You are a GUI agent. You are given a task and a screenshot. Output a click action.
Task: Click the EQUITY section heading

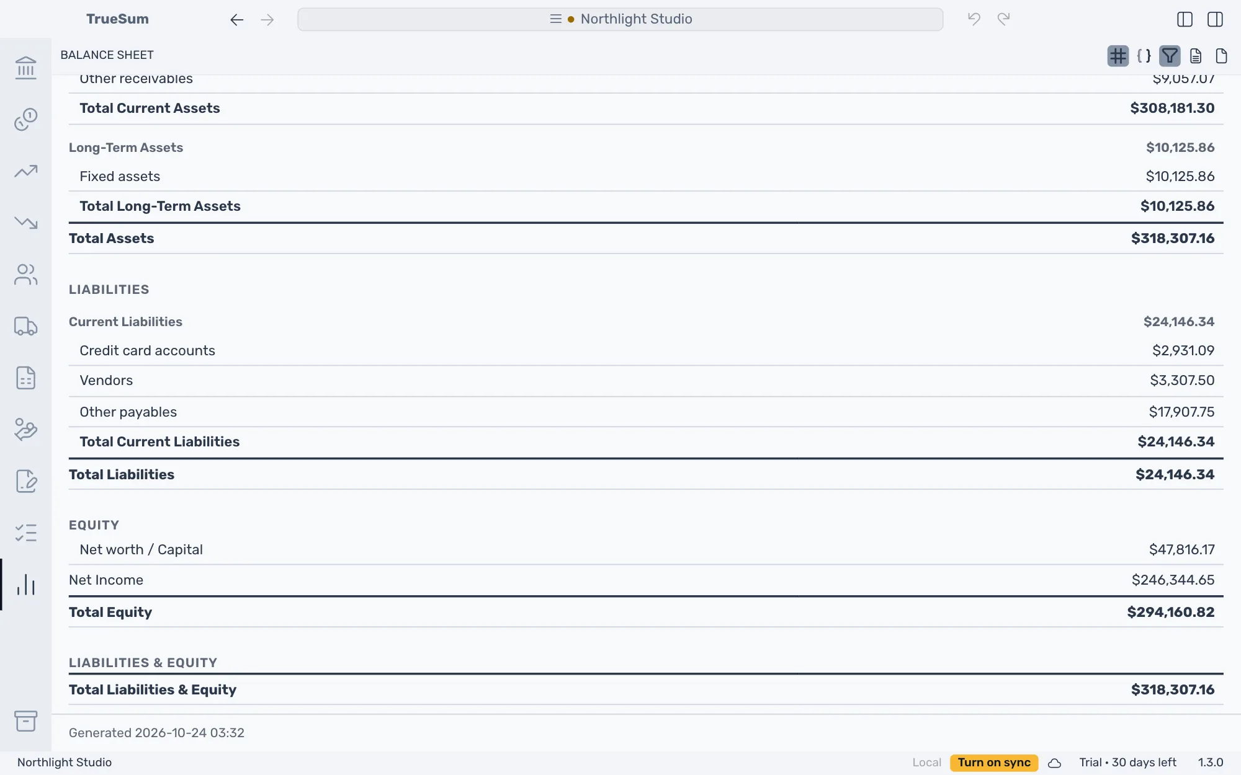click(x=94, y=525)
